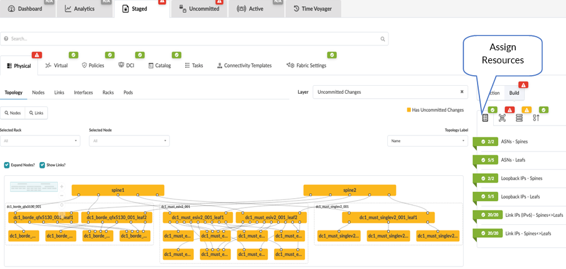Select node dc1_borde_qfx5130_001_leaf1
This screenshot has width=566, height=269.
tap(44, 217)
